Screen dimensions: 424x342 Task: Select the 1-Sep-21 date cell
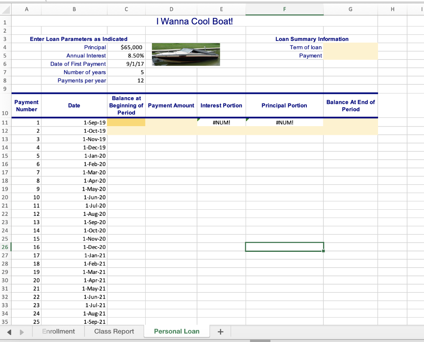click(x=75, y=322)
